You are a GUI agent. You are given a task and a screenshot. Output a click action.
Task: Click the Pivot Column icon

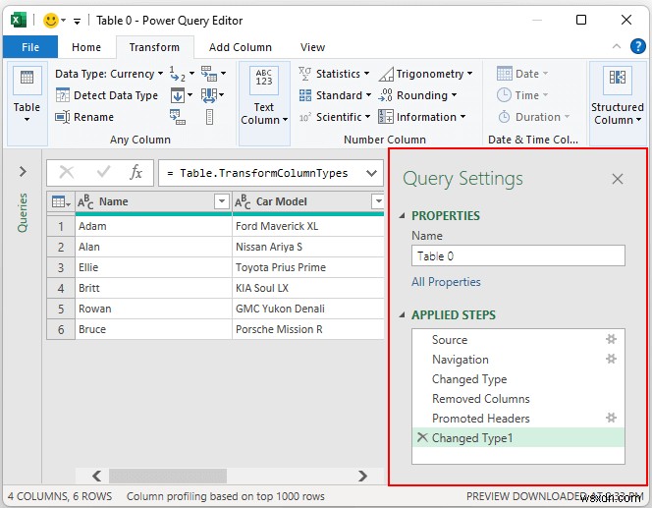[x=178, y=117]
